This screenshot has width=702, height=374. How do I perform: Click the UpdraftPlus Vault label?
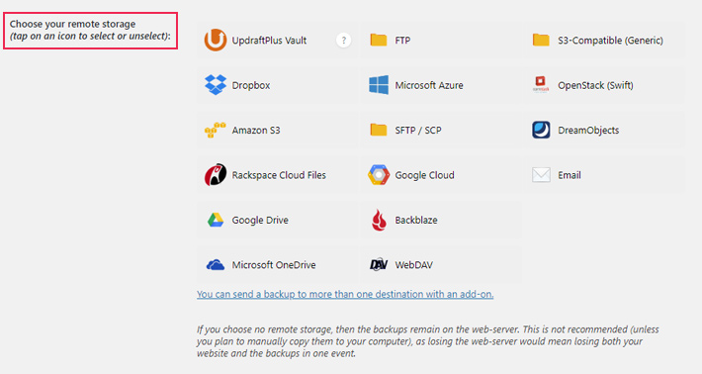[269, 41]
